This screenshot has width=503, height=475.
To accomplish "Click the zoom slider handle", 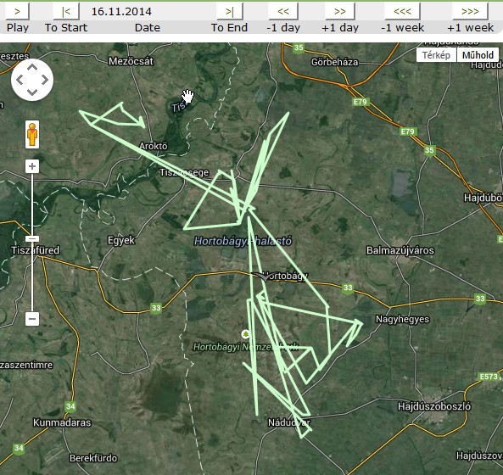I will (x=32, y=238).
